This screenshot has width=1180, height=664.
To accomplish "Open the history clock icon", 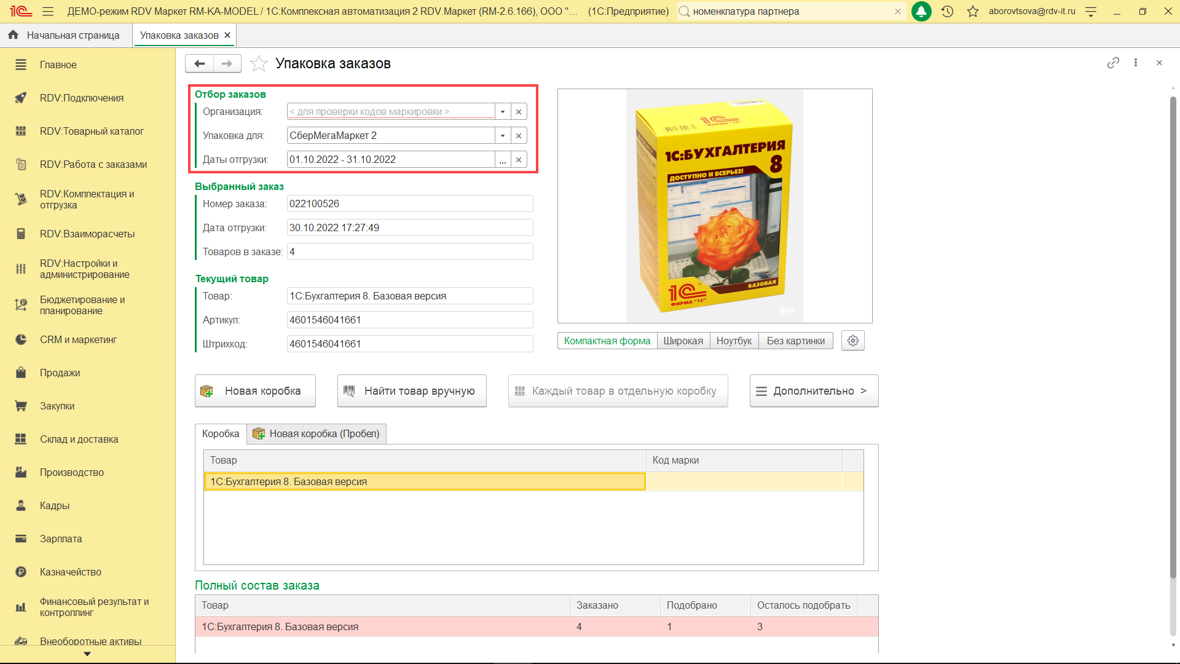I will (x=947, y=11).
